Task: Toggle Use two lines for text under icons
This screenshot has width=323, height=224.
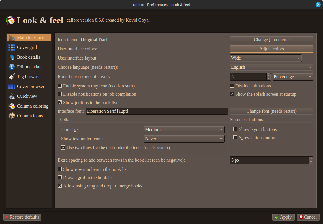Action: coord(63,148)
